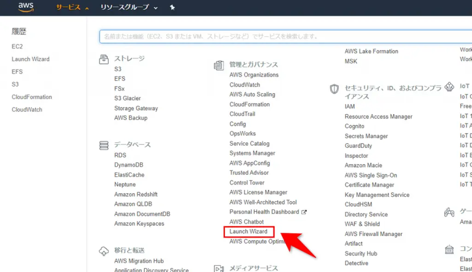Open S3 from history list

[x=15, y=84]
